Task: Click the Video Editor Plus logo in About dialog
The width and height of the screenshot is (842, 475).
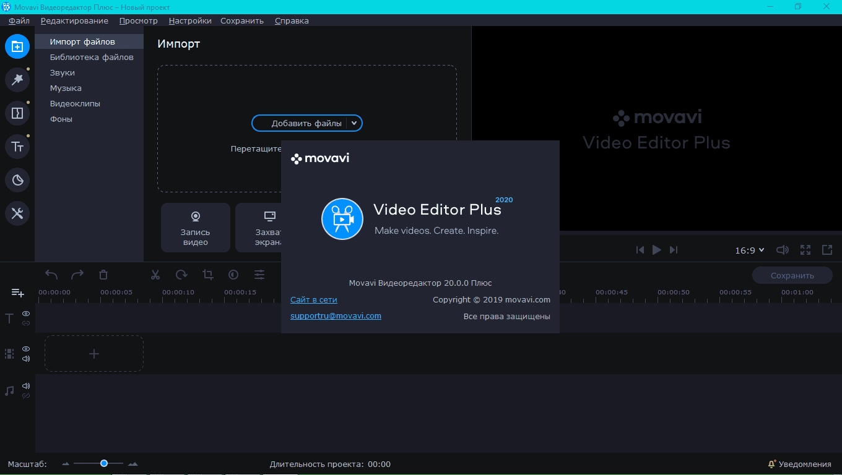Action: coord(342,219)
